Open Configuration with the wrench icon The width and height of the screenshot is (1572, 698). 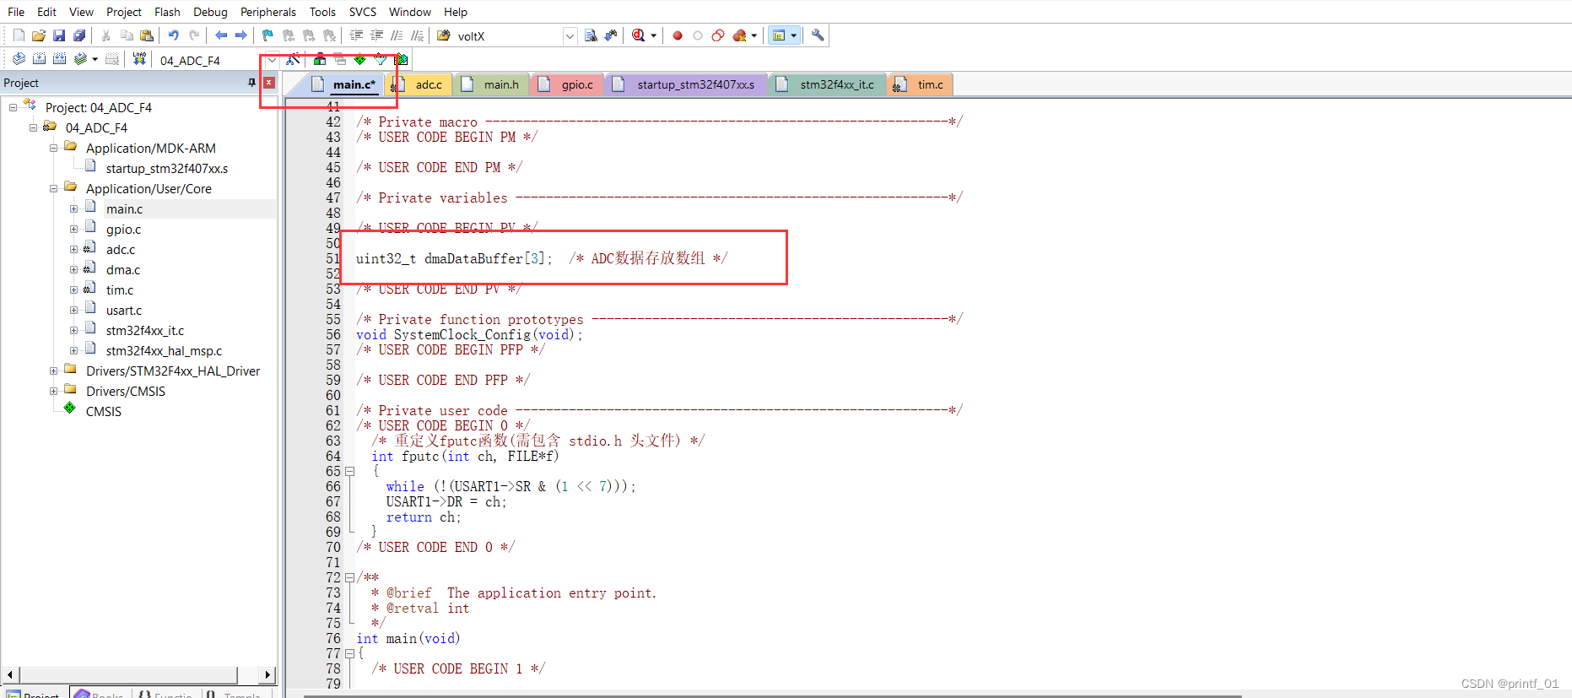(818, 35)
